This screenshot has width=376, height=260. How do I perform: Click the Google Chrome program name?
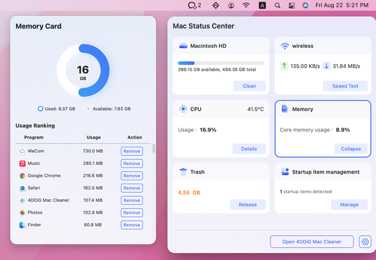[44, 176]
